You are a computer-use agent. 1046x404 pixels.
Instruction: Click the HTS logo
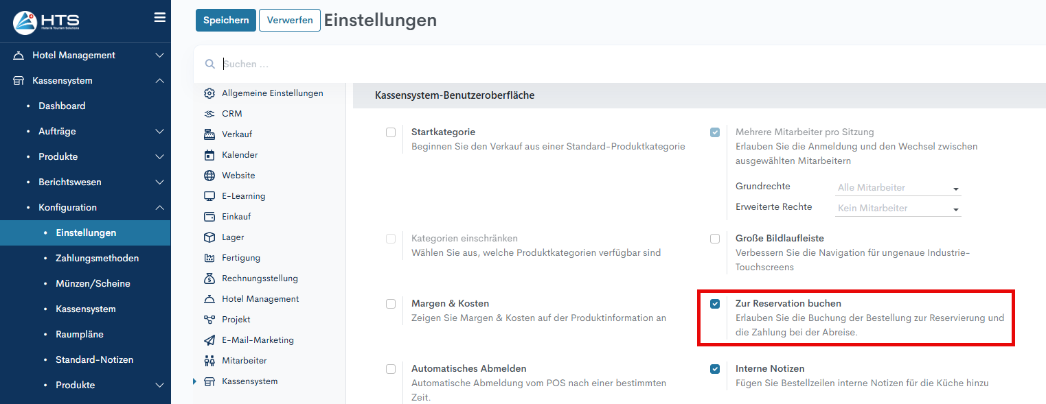coord(47,22)
